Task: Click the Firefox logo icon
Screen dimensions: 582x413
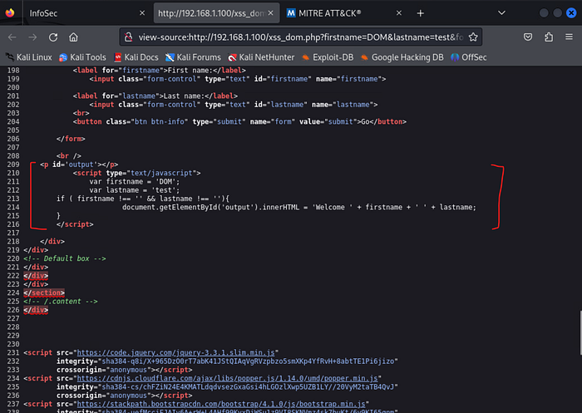Action: [10, 13]
